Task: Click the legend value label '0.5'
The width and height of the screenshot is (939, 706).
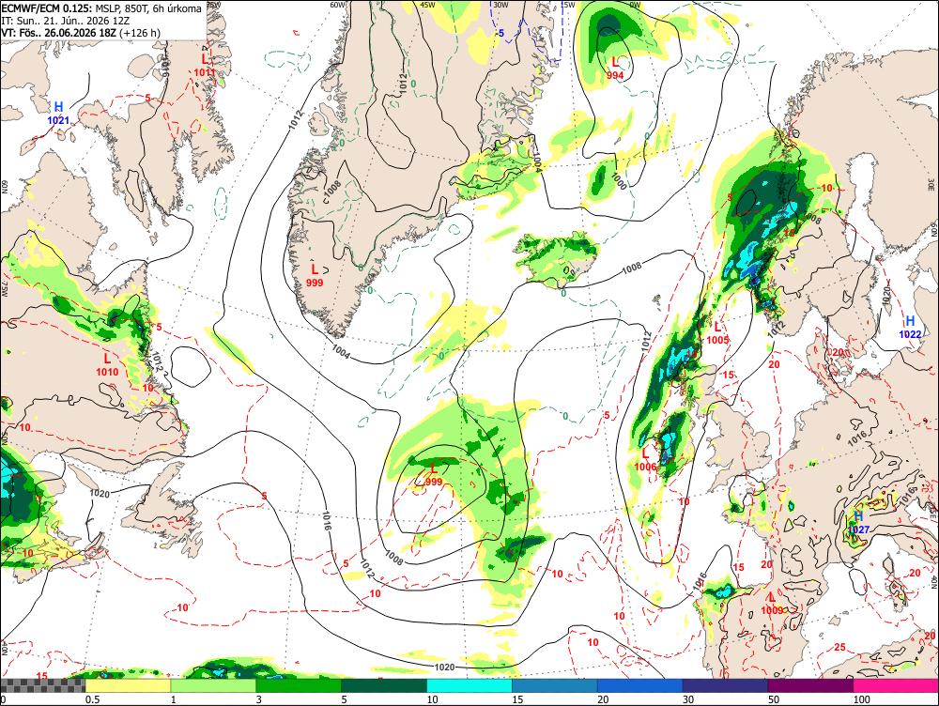Action: [x=92, y=699]
